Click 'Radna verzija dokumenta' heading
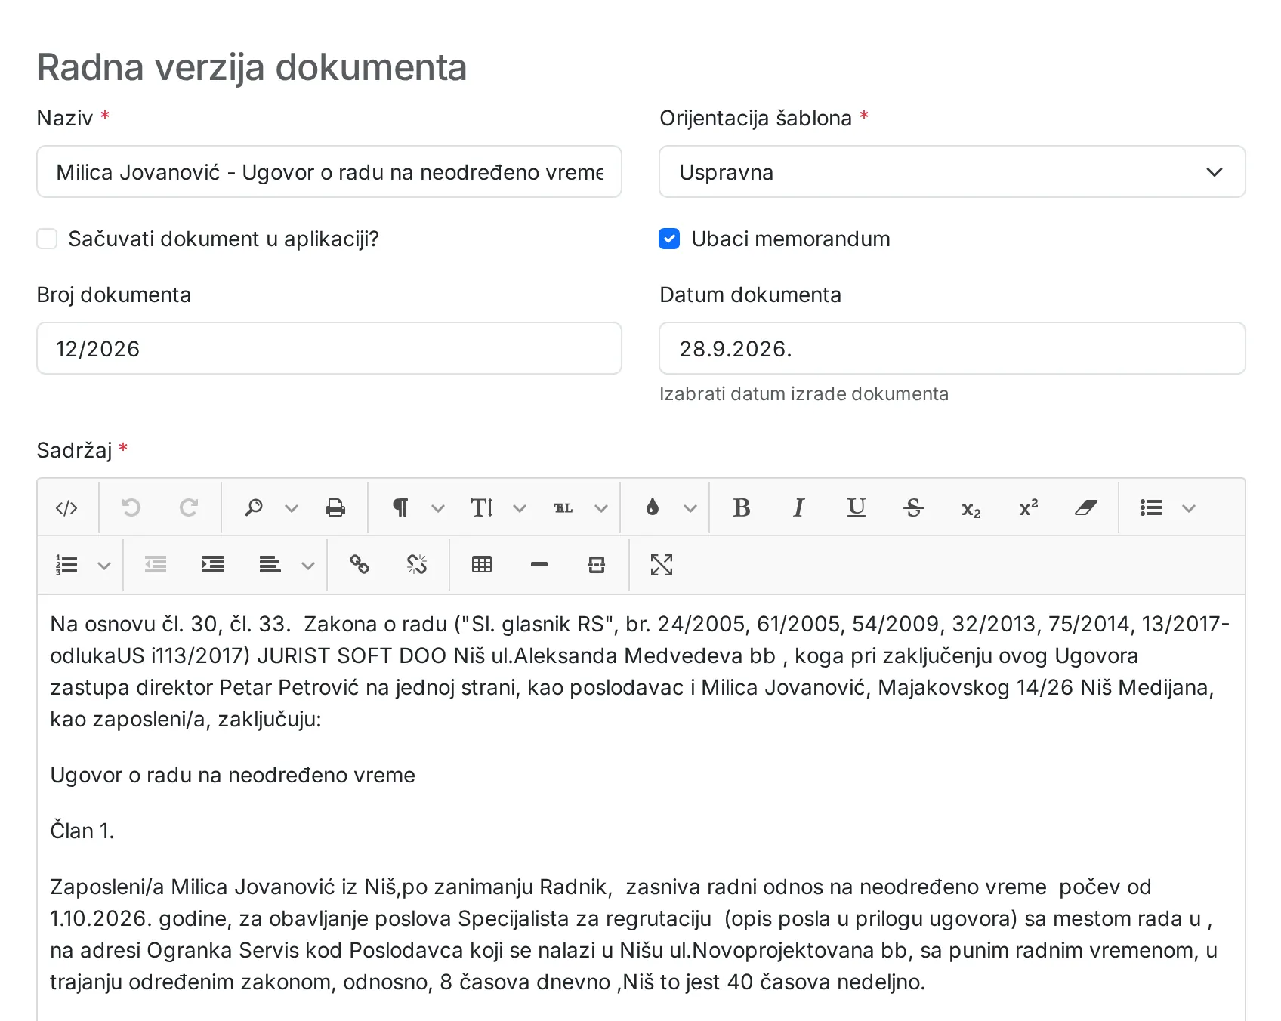Screen dimensions: 1281x1021 [x=252, y=67]
